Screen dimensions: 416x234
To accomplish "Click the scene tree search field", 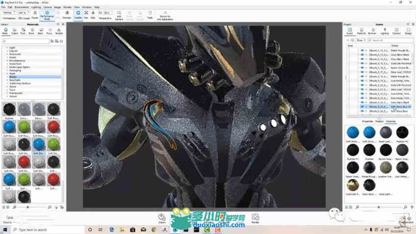I will (391, 40).
